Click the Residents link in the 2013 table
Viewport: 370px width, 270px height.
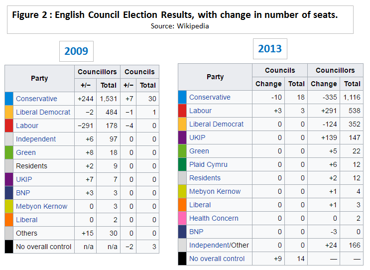tap(205, 178)
